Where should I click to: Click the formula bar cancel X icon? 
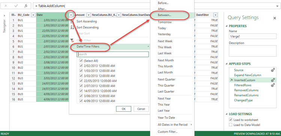pos(6,6)
